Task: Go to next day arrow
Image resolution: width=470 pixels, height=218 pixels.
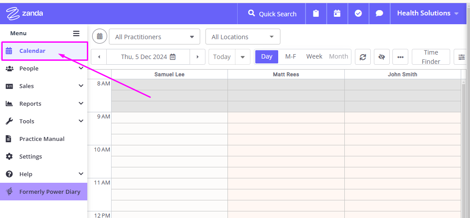Action: coord(198,57)
